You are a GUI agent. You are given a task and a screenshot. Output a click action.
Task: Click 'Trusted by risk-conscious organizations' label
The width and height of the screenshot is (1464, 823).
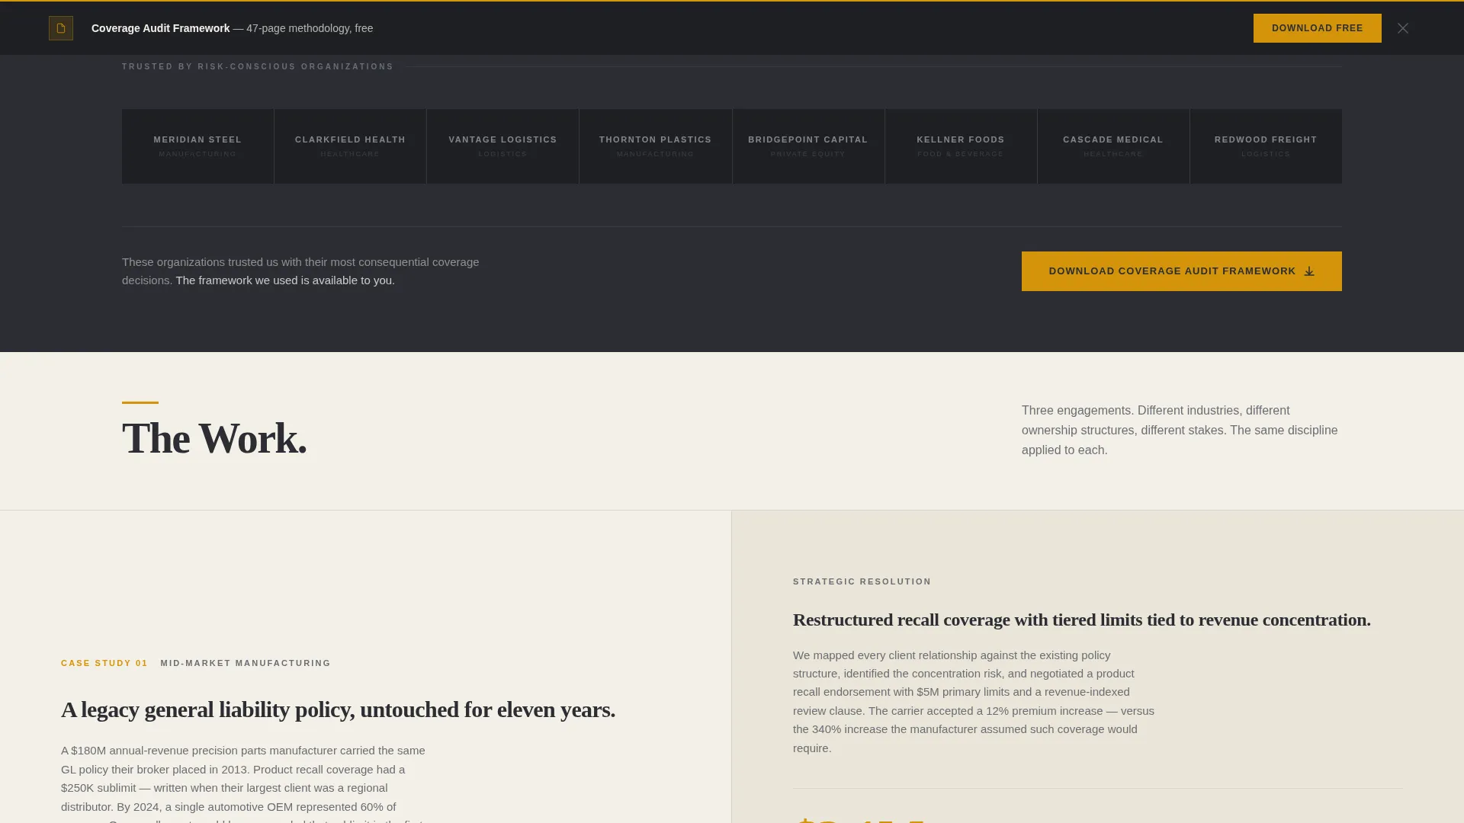coord(258,67)
